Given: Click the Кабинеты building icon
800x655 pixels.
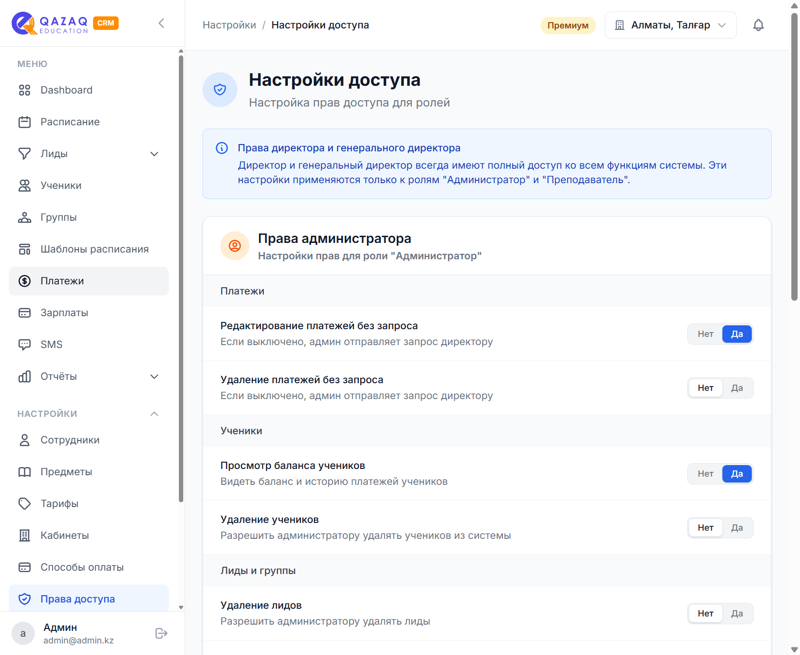Looking at the screenshot, I should click(x=25, y=535).
